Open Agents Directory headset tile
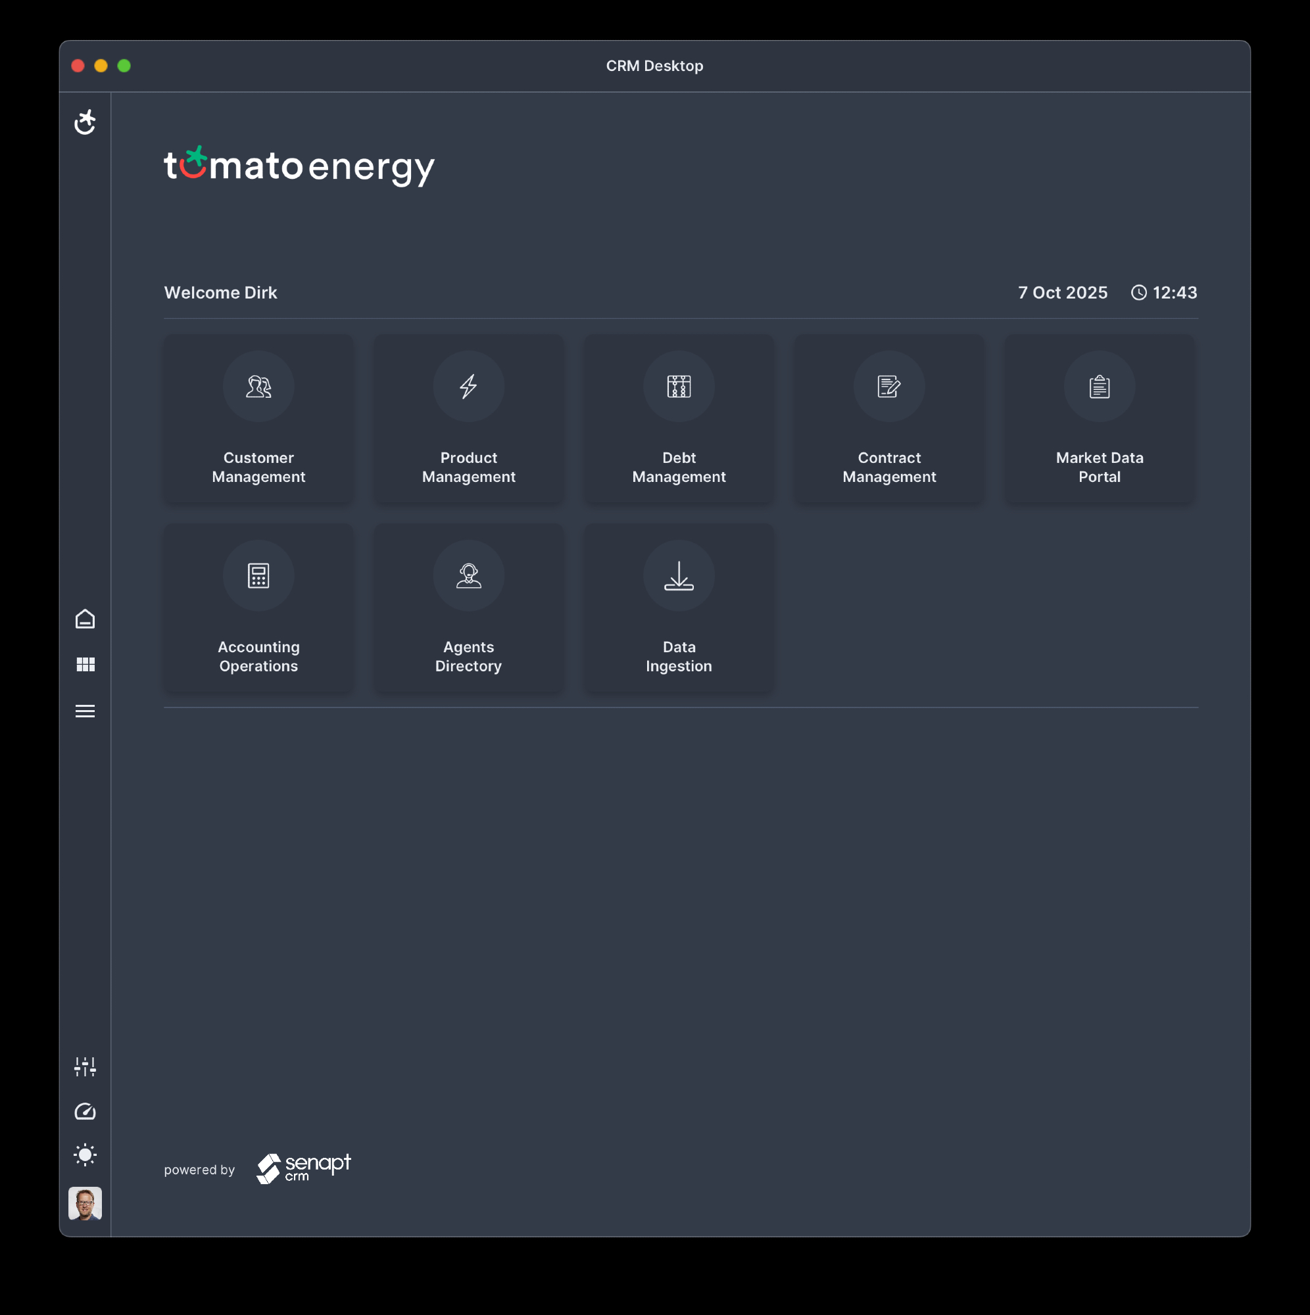 (468, 607)
